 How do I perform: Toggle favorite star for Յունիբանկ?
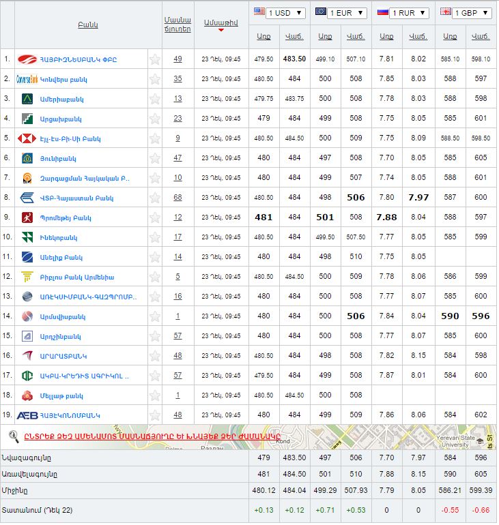[x=155, y=158]
